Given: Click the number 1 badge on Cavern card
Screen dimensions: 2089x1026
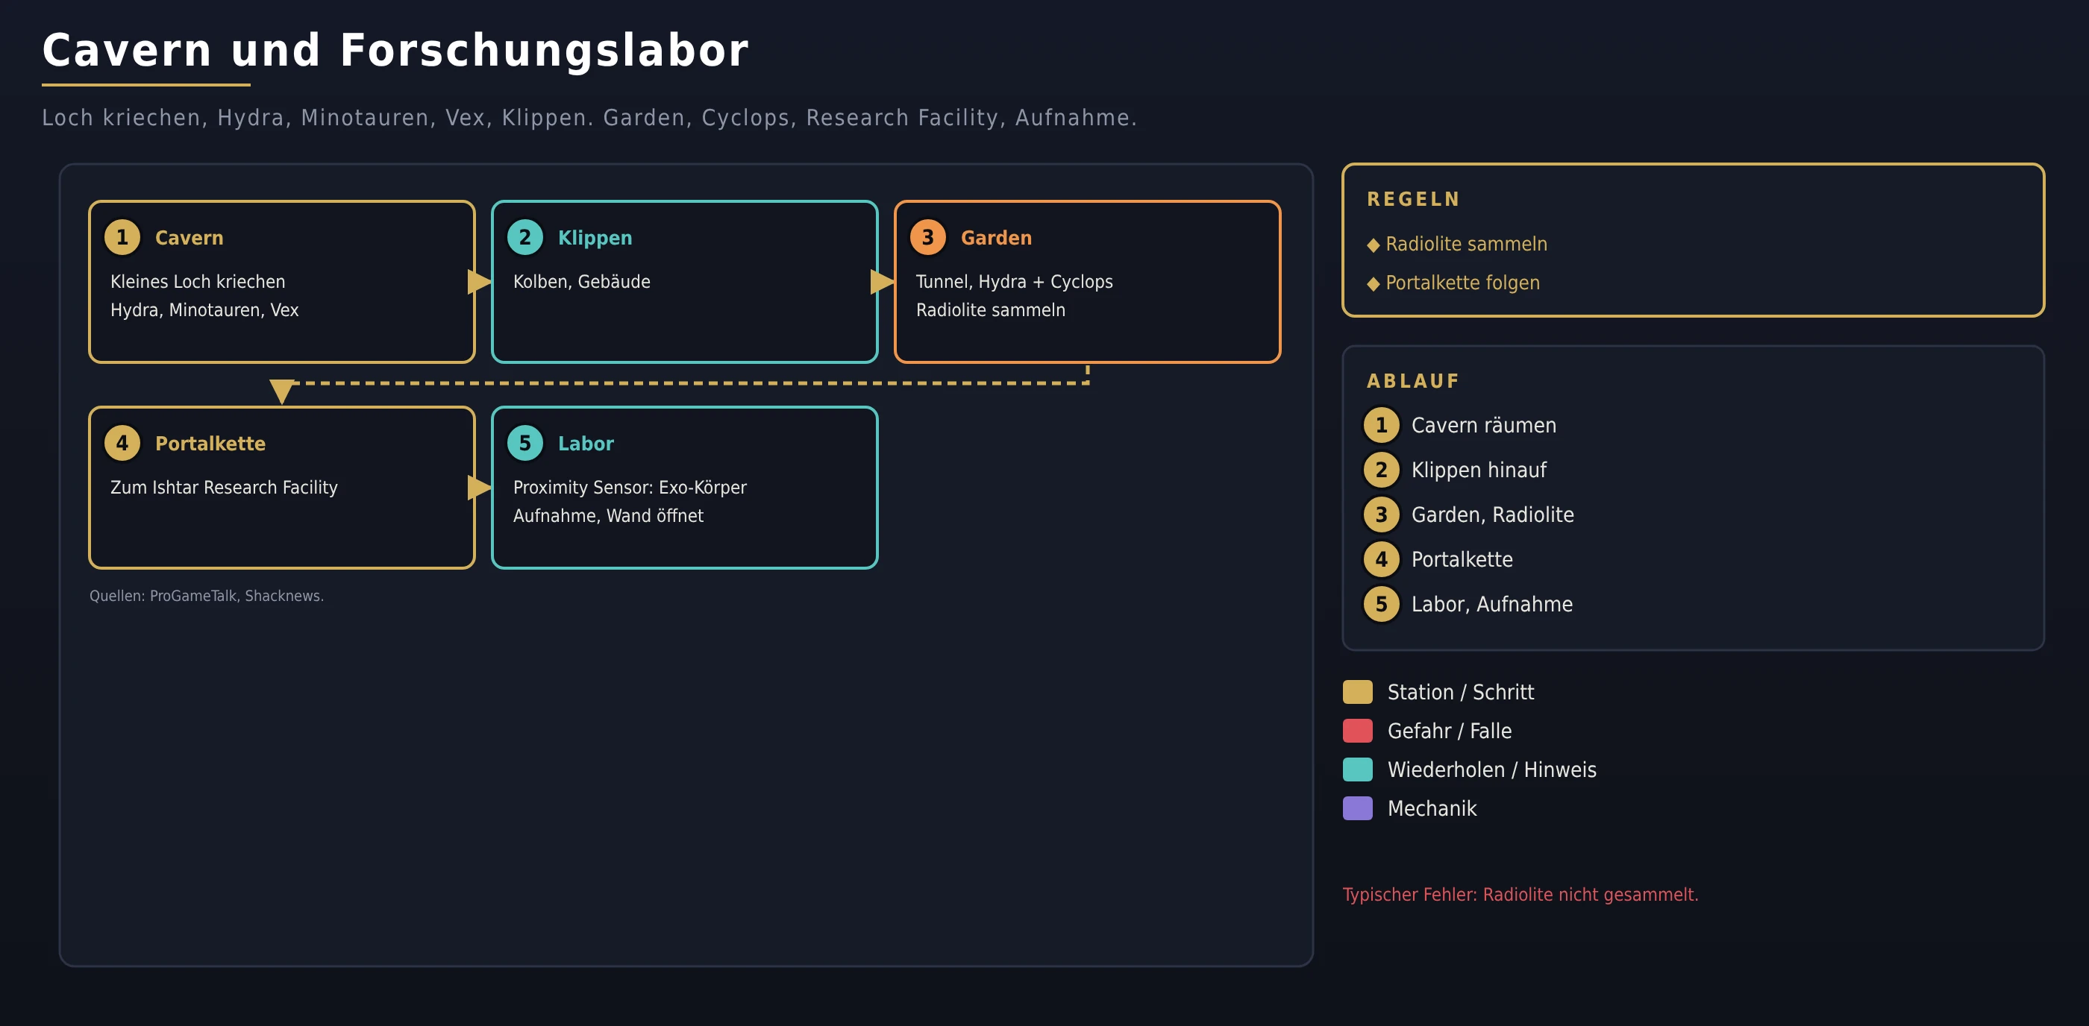Looking at the screenshot, I should click(x=122, y=237).
